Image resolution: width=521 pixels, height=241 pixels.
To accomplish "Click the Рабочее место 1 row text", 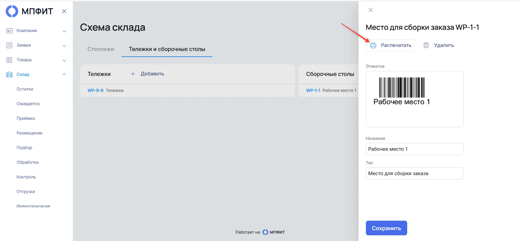I will 339,91.
